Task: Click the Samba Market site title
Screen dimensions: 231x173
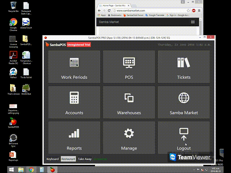Action: point(109,22)
